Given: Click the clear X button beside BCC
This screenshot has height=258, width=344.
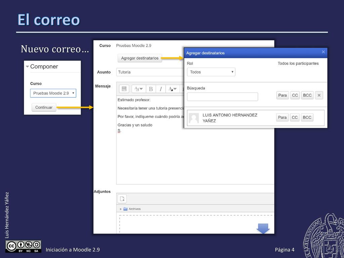Looking at the screenshot, I should 319,95.
